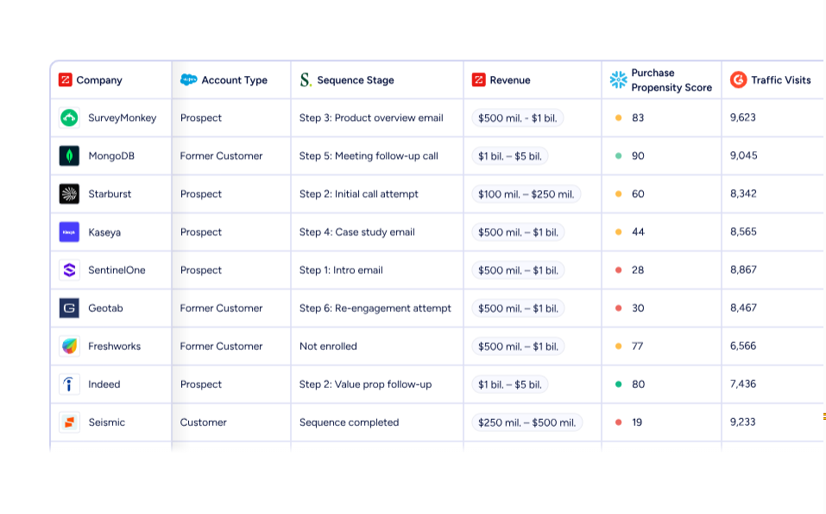Select the MongoDB company name
Image resolution: width=826 pixels, height=514 pixels.
tap(111, 155)
